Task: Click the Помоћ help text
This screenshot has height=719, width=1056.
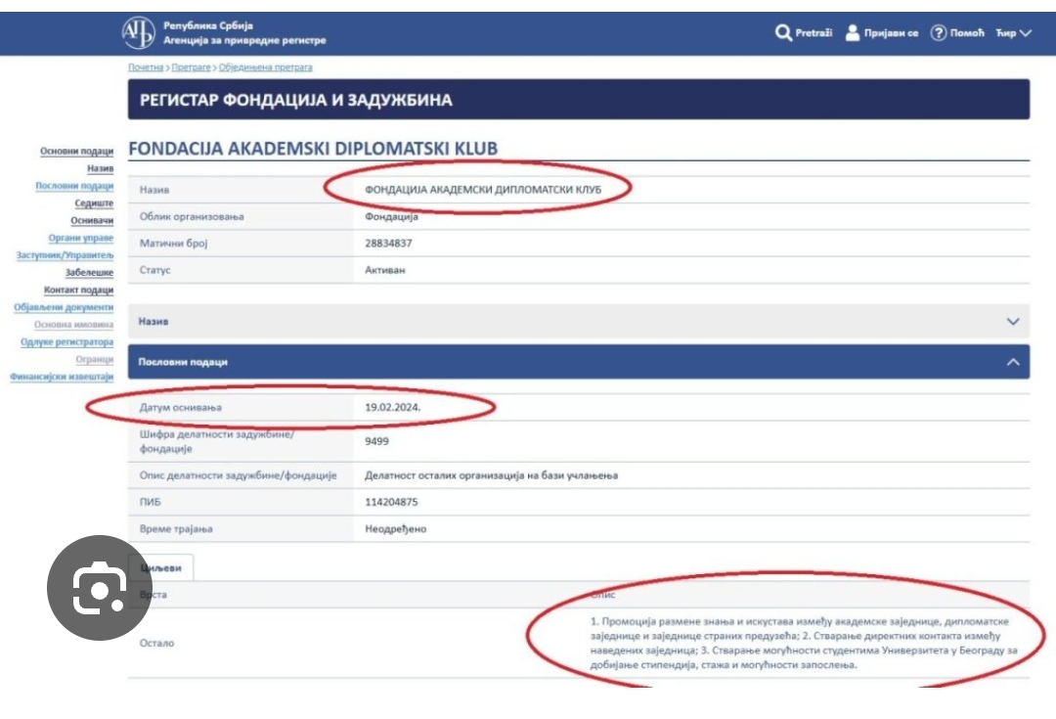Action: [x=967, y=32]
